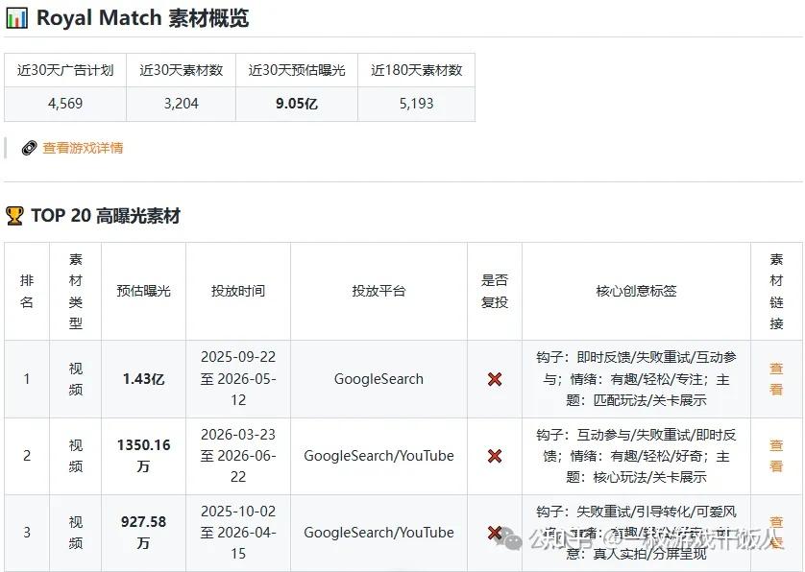The image size is (805, 572).
Task: Click the value 4,569
Action: click(x=65, y=104)
